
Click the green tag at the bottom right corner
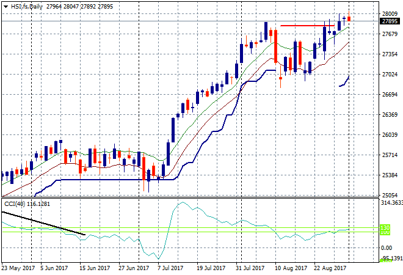click(x=386, y=260)
